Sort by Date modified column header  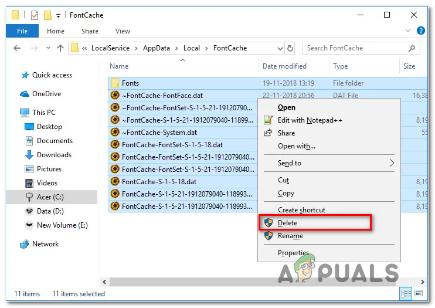284,66
